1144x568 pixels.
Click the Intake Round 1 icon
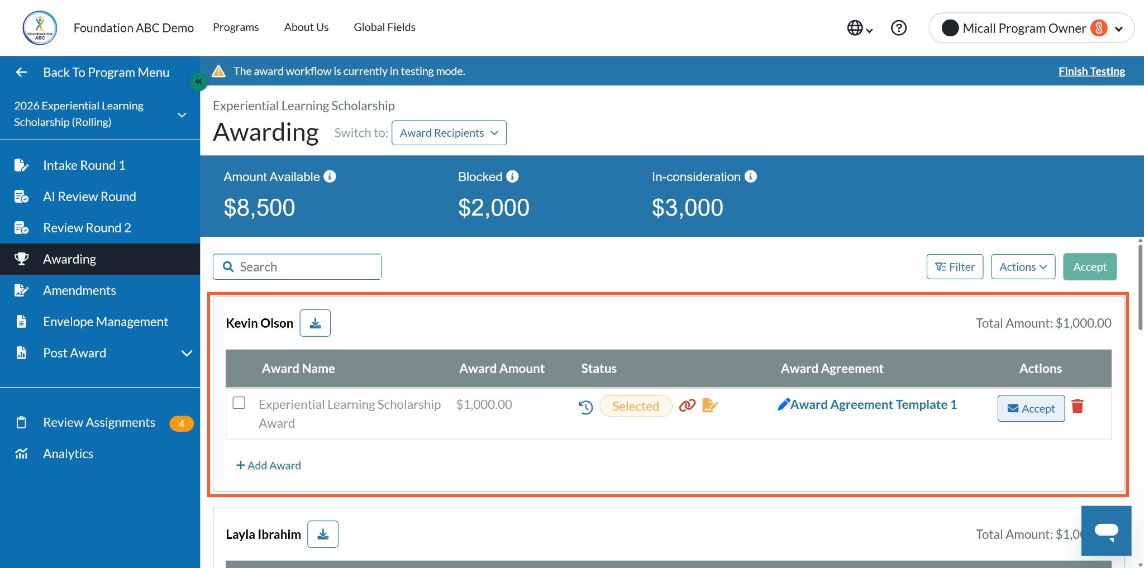(x=21, y=165)
